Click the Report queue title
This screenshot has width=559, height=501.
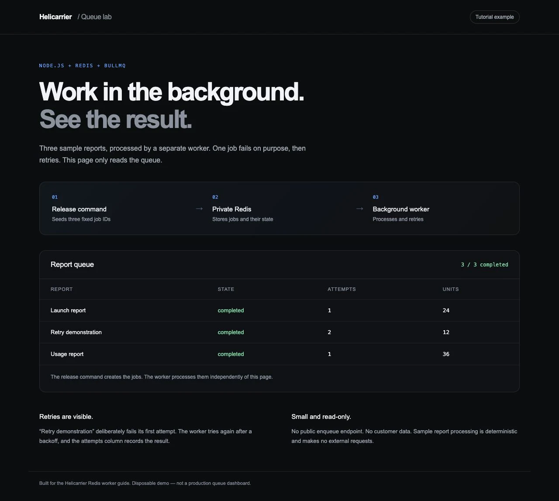tap(72, 264)
